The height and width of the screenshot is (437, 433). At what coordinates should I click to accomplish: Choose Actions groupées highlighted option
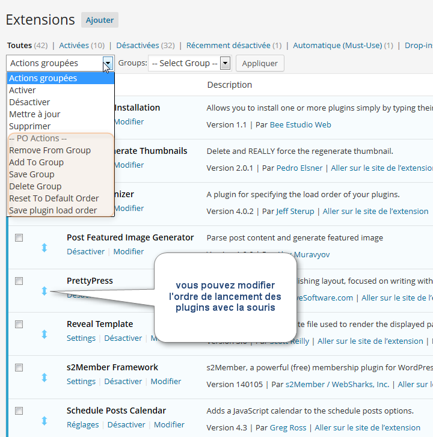coord(61,78)
